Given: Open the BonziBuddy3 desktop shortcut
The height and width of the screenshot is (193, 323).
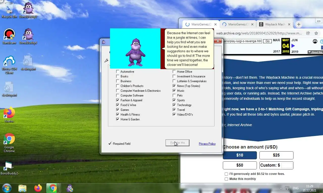Looking at the screenshot, I should pos(28,10).
